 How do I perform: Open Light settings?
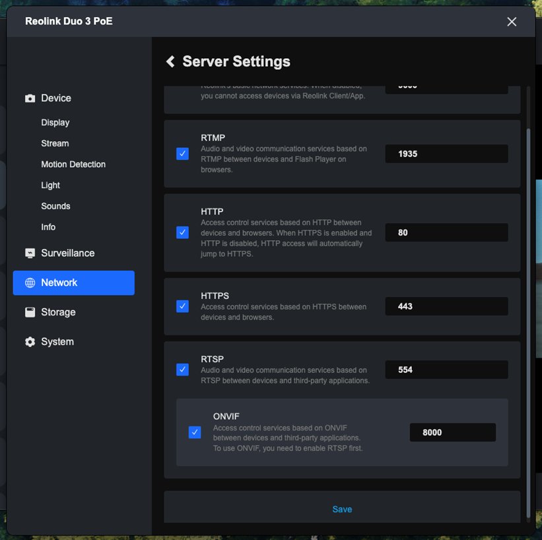(x=50, y=186)
